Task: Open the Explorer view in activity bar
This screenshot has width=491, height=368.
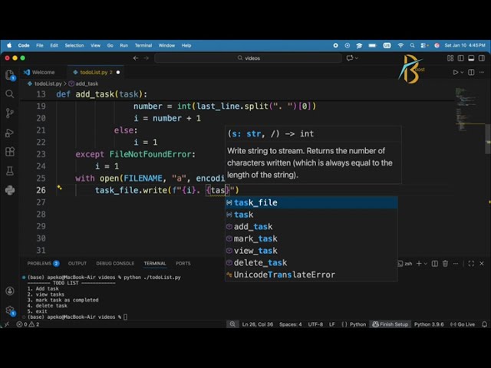Action: (10, 75)
